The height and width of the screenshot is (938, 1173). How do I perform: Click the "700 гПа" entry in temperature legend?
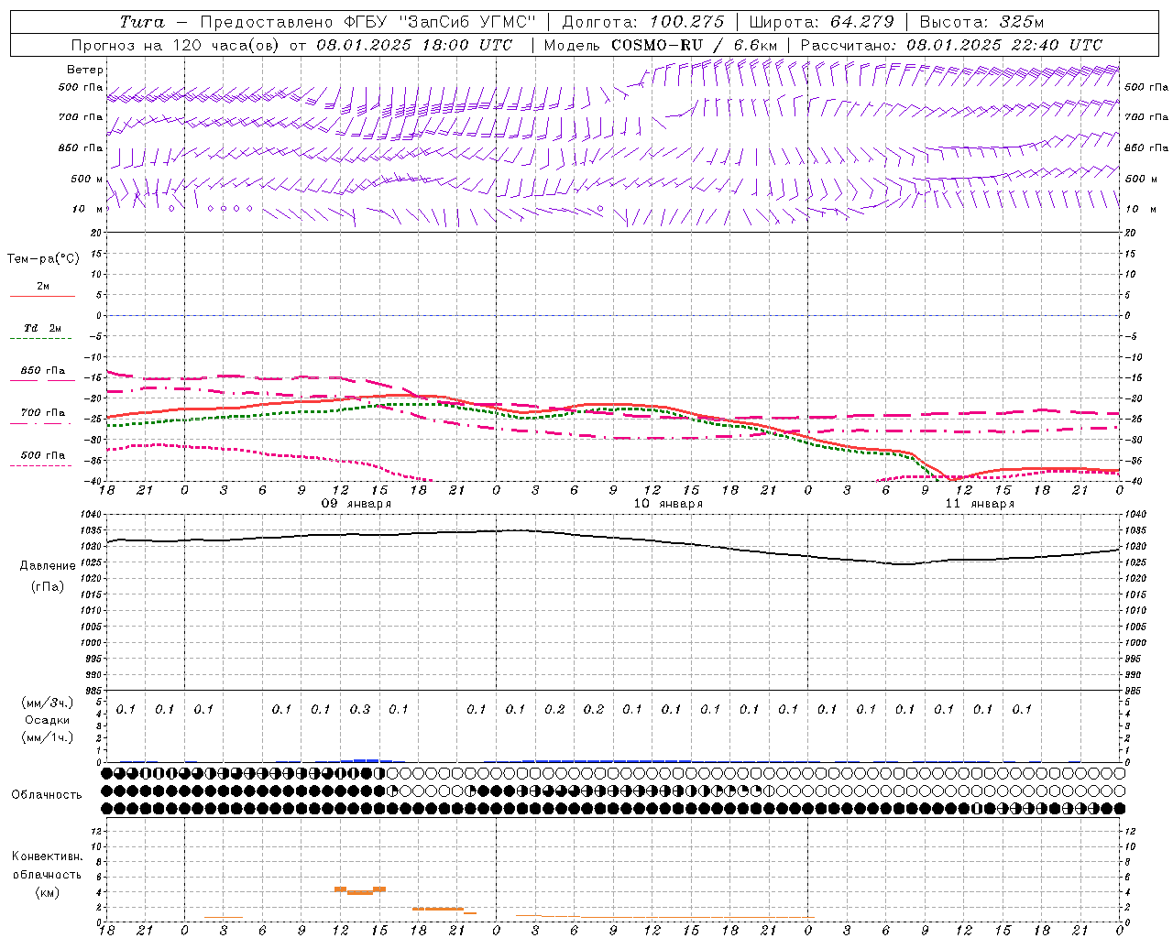click(43, 412)
